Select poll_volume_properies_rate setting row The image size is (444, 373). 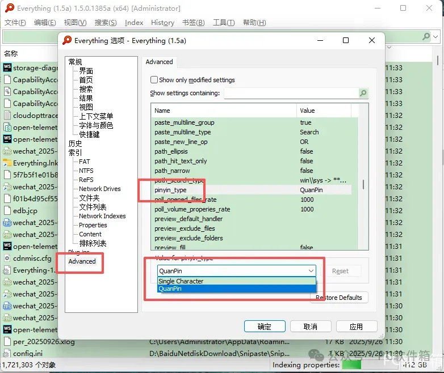click(252, 209)
